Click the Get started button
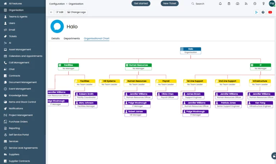The height and width of the screenshot is (164, 276). 141,3
